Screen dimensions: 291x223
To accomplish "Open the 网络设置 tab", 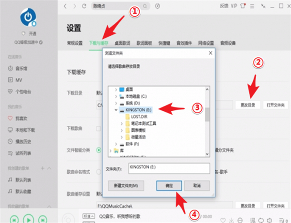I will click(206, 43).
